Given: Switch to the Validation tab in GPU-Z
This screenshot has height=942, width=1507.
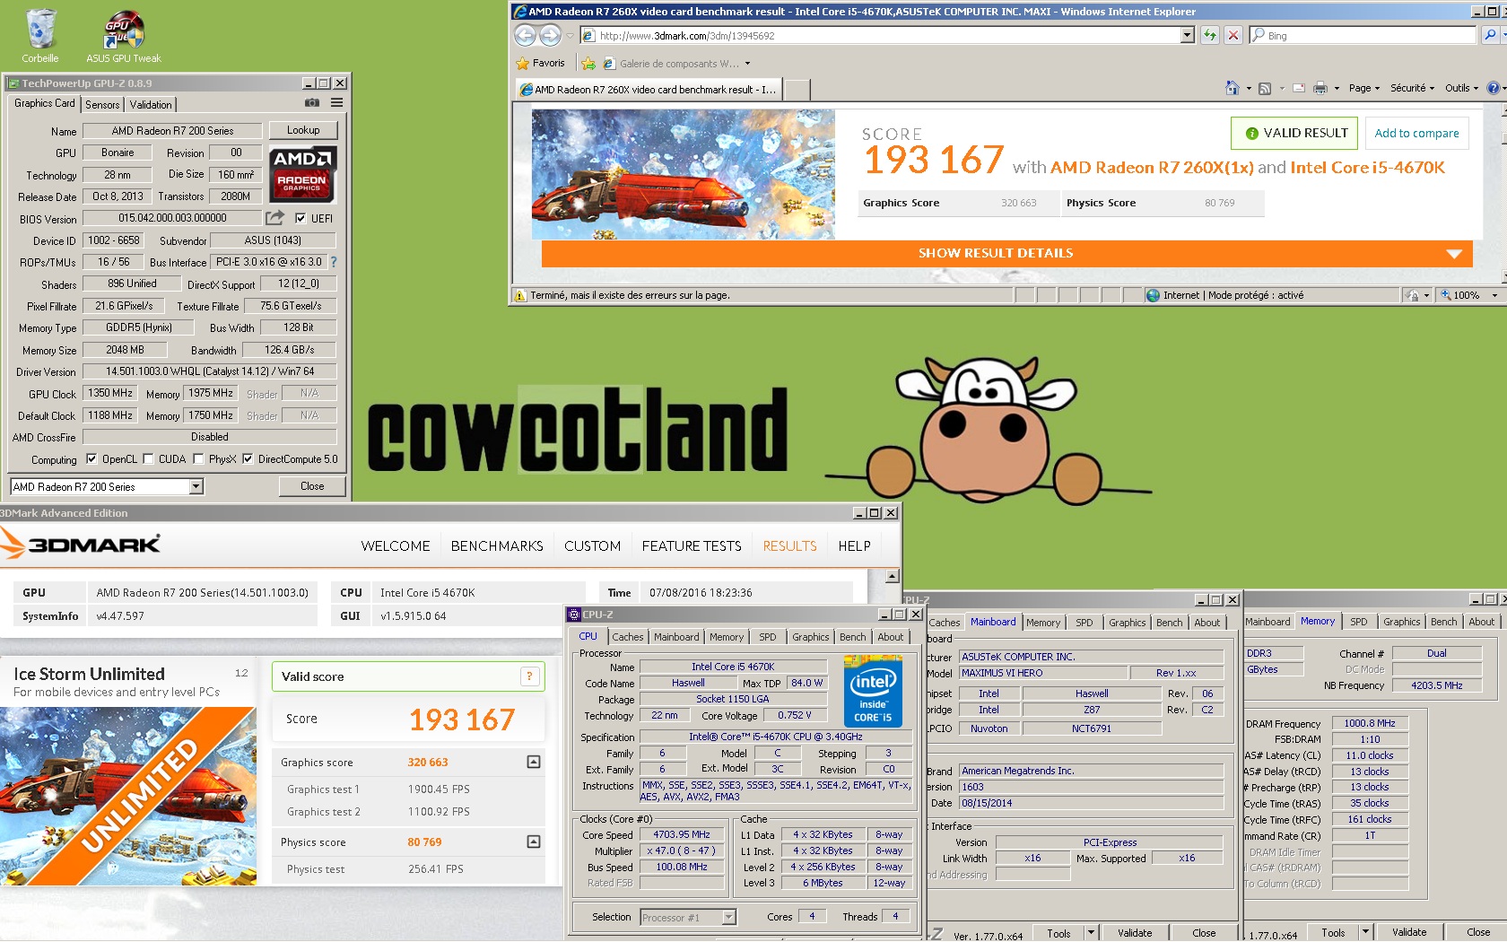Looking at the screenshot, I should [x=151, y=105].
